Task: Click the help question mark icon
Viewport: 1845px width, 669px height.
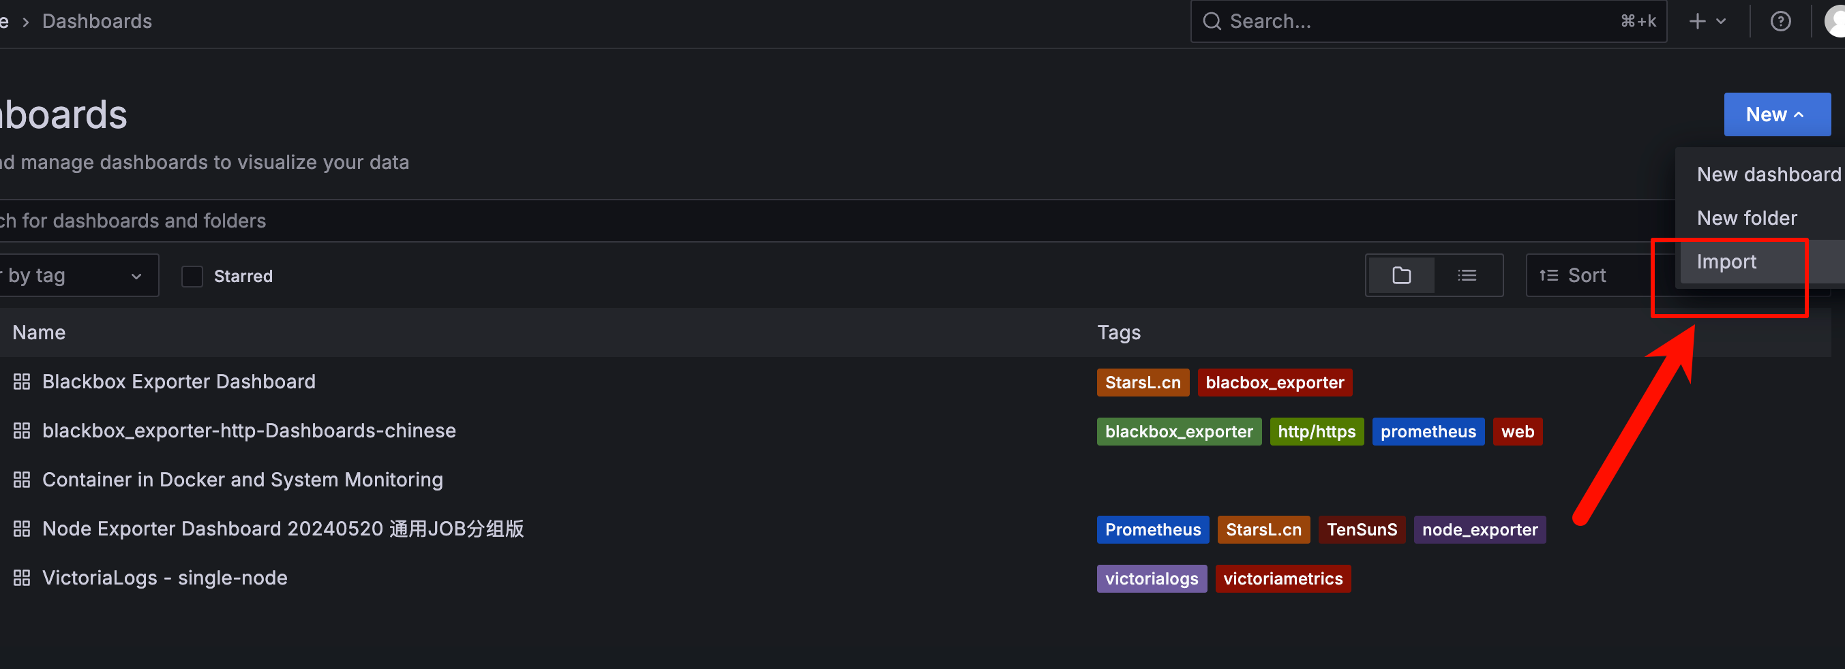Action: pos(1780,22)
